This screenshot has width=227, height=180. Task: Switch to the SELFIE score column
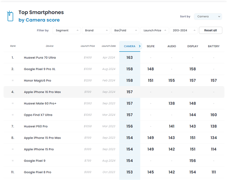click(151, 46)
